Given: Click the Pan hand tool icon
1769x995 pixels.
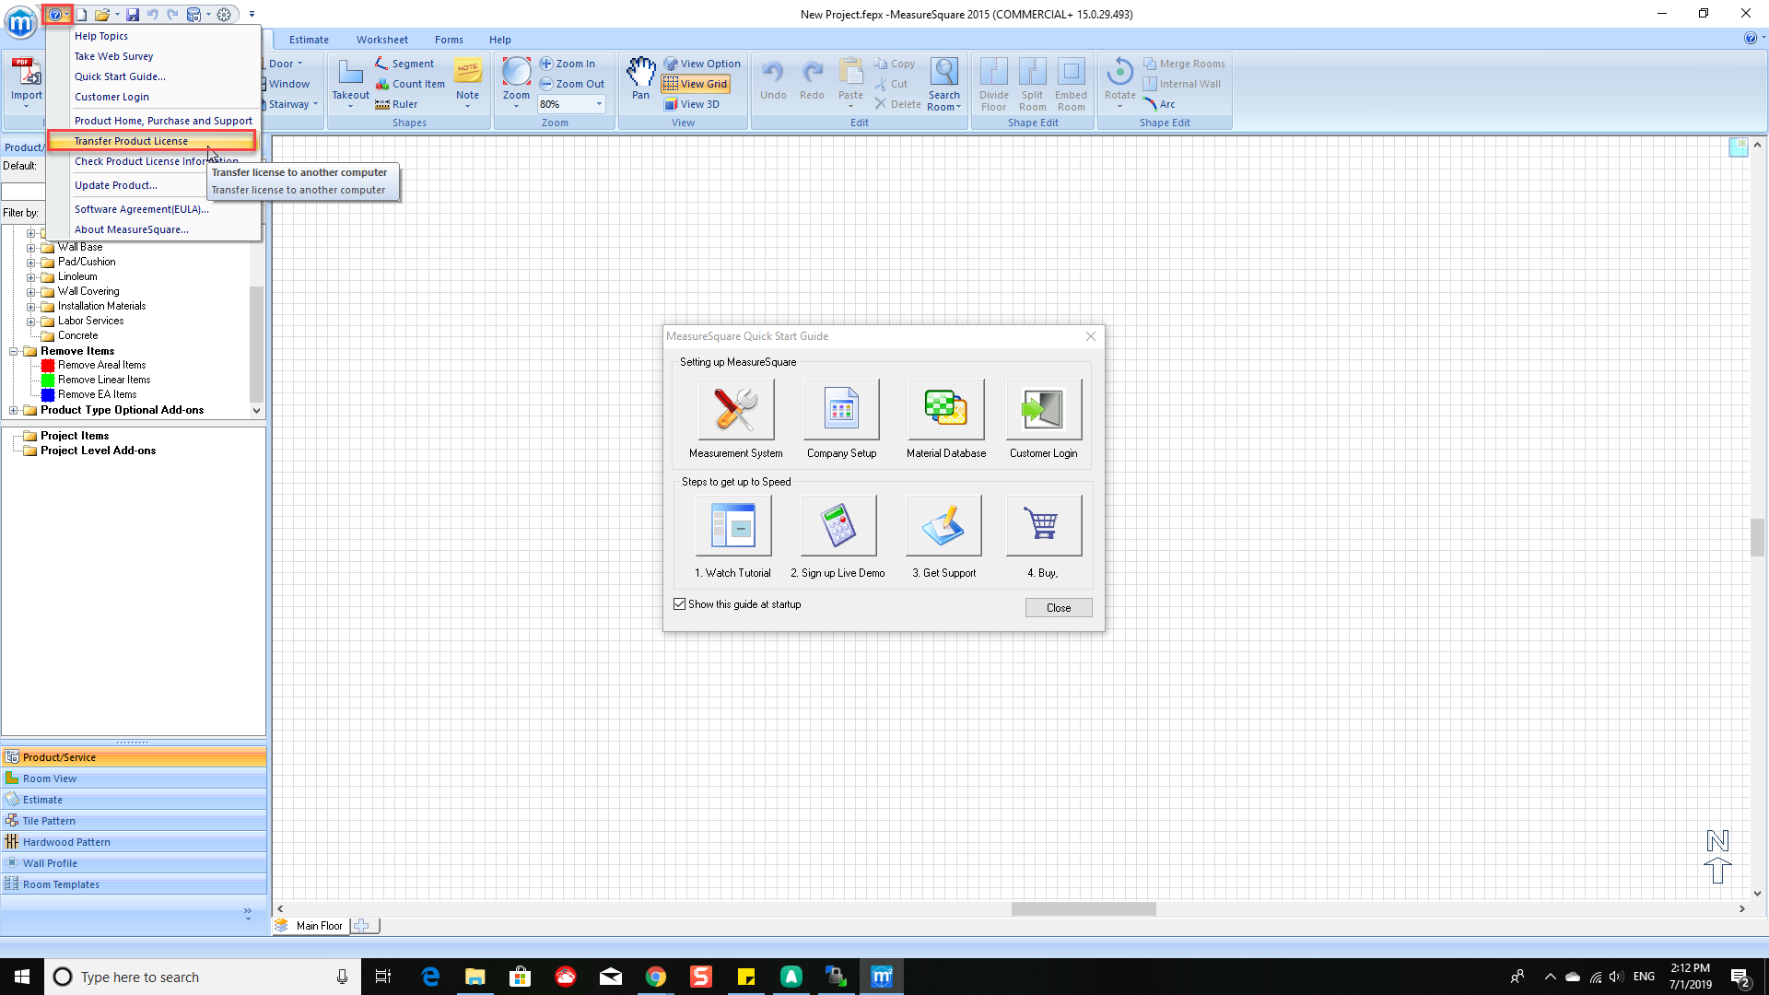Looking at the screenshot, I should click(640, 72).
